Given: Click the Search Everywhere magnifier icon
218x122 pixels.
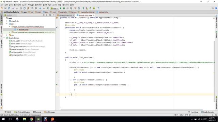Looking at the screenshot, I should click(x=213, y=8).
